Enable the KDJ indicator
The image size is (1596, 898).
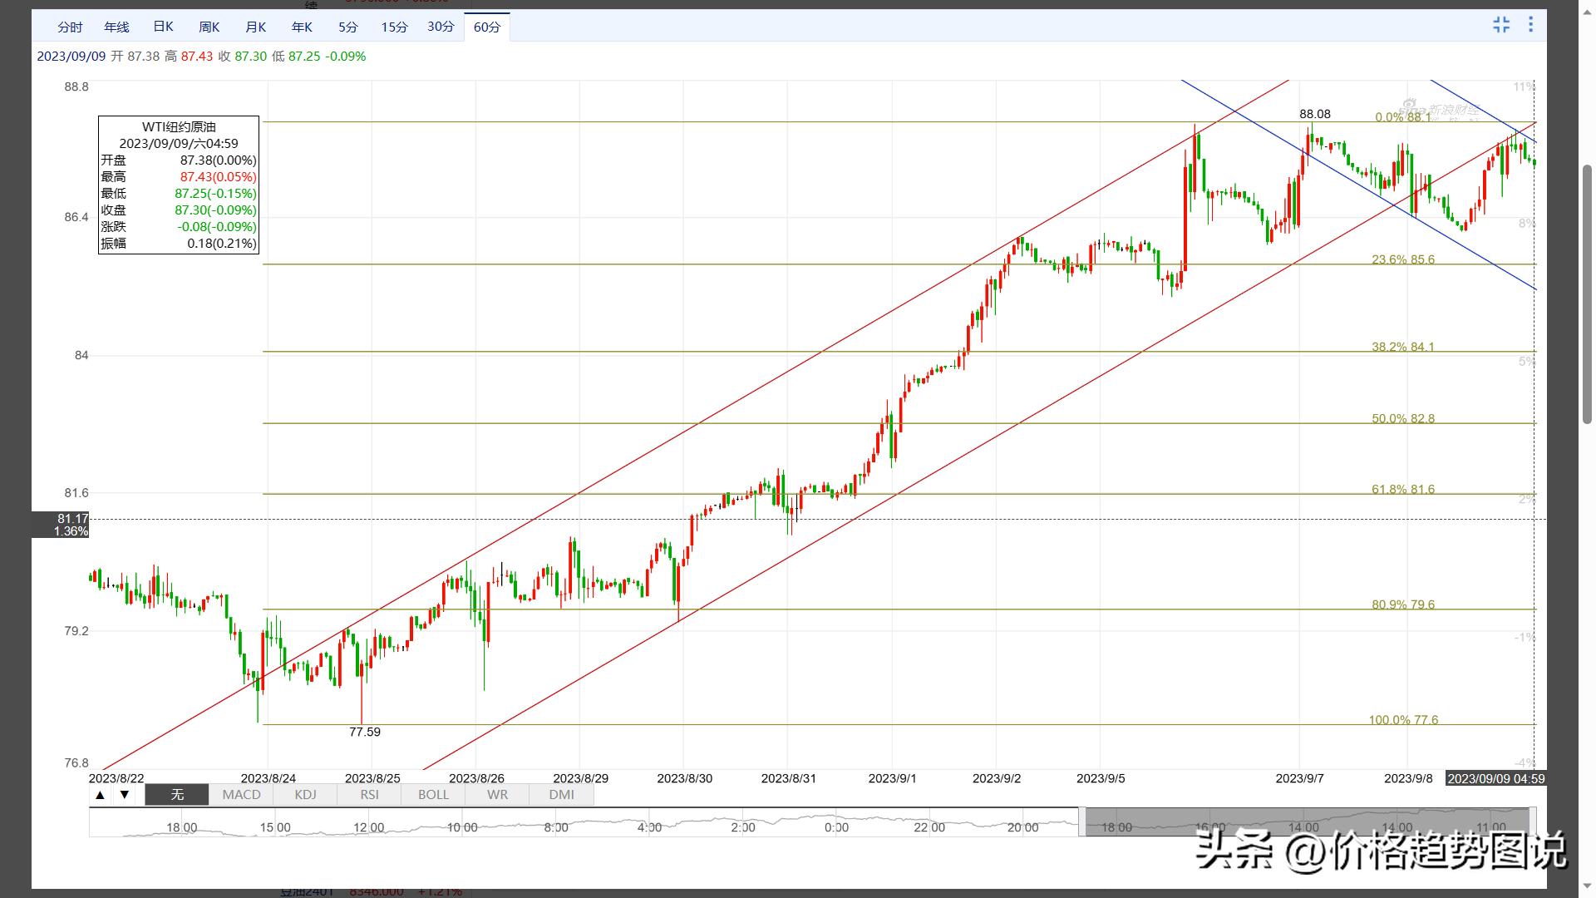pos(305,795)
